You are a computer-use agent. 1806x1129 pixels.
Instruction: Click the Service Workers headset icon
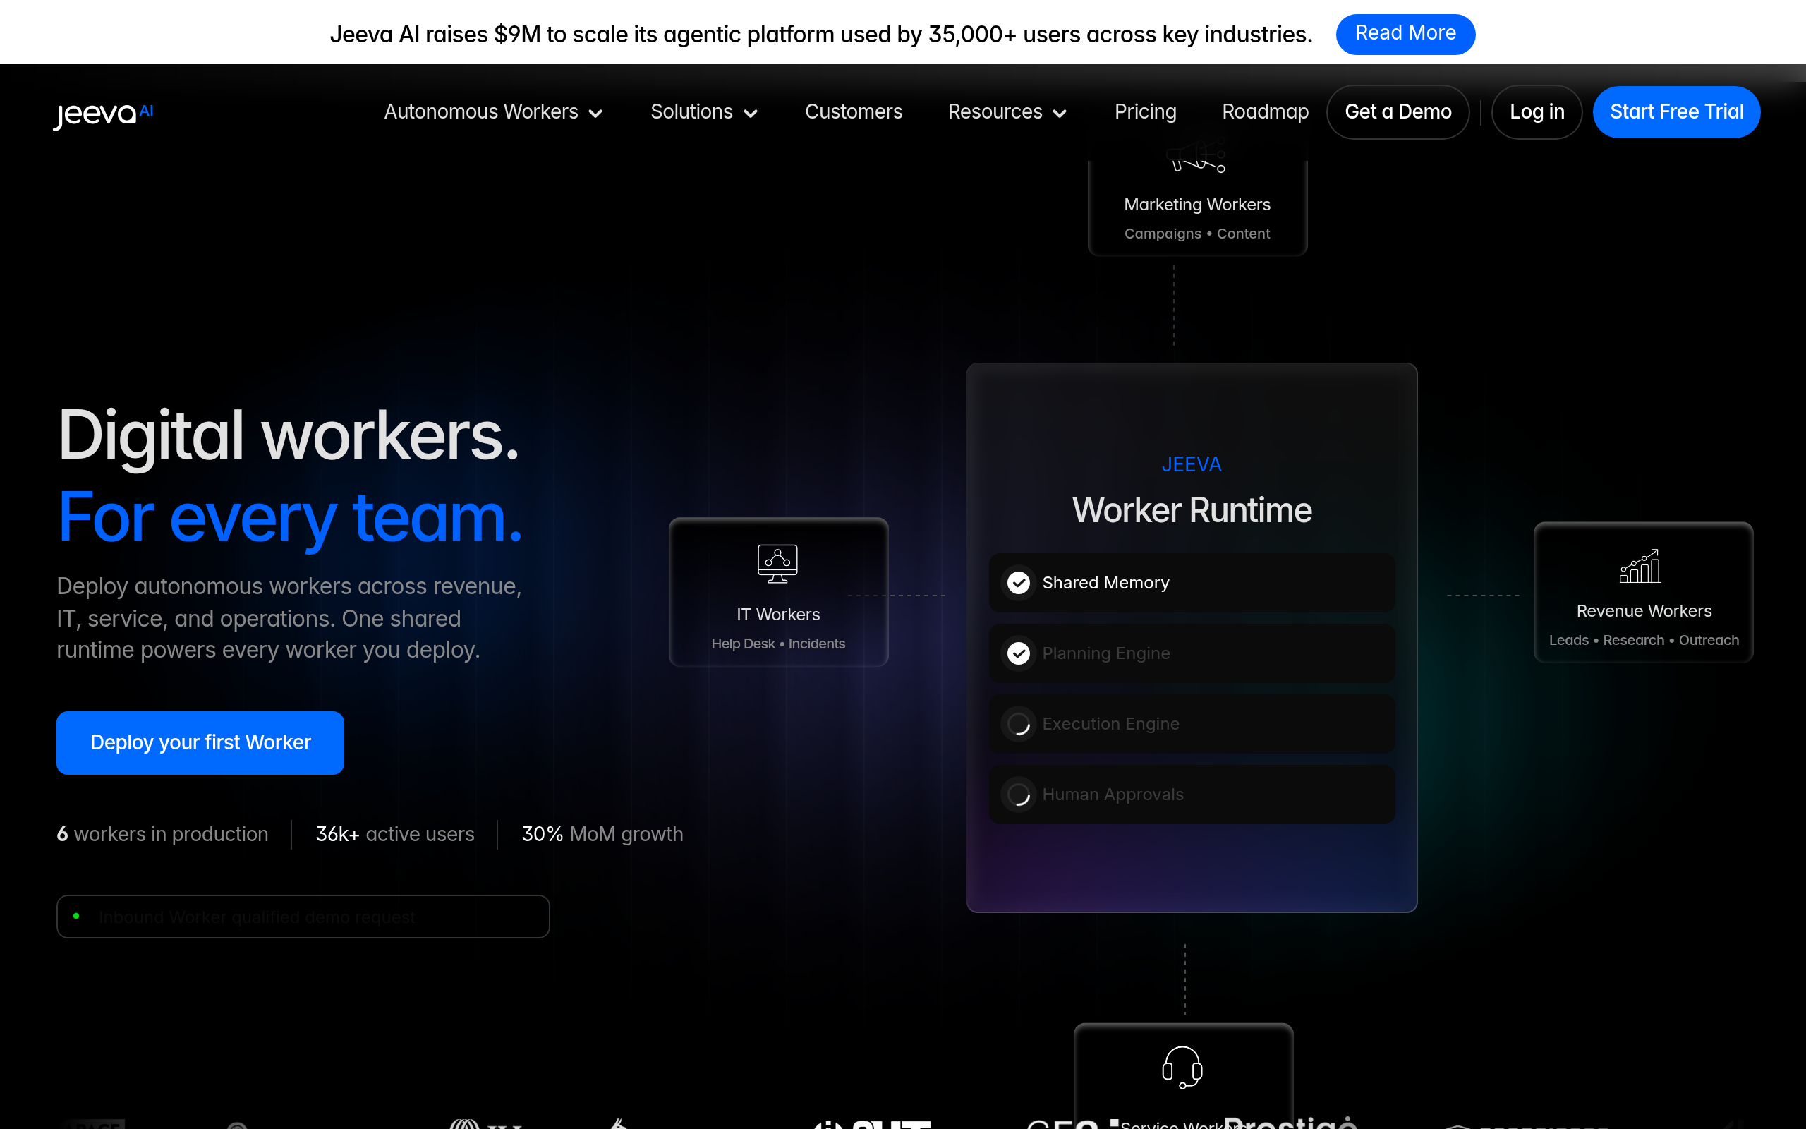(1182, 1067)
